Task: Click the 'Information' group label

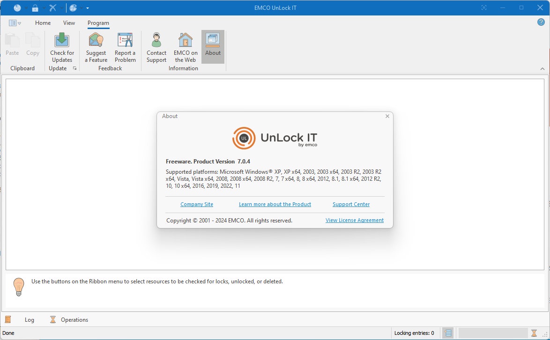Action: [183, 68]
